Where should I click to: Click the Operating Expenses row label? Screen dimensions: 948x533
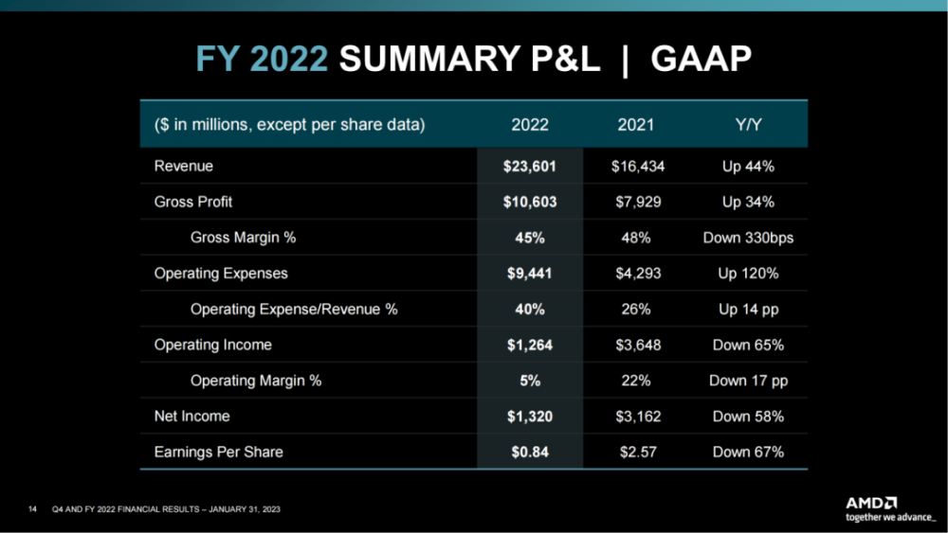[x=221, y=274]
